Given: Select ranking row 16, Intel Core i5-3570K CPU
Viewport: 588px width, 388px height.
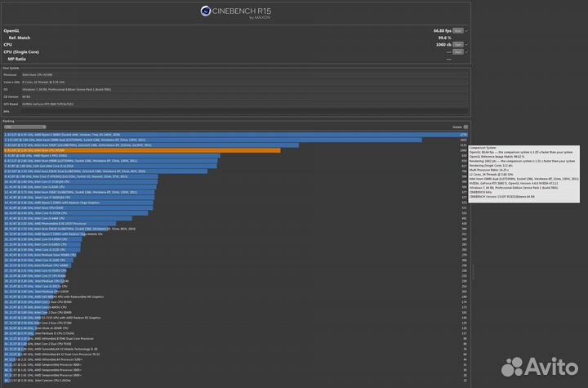Looking at the screenshot, I should 235,213.
